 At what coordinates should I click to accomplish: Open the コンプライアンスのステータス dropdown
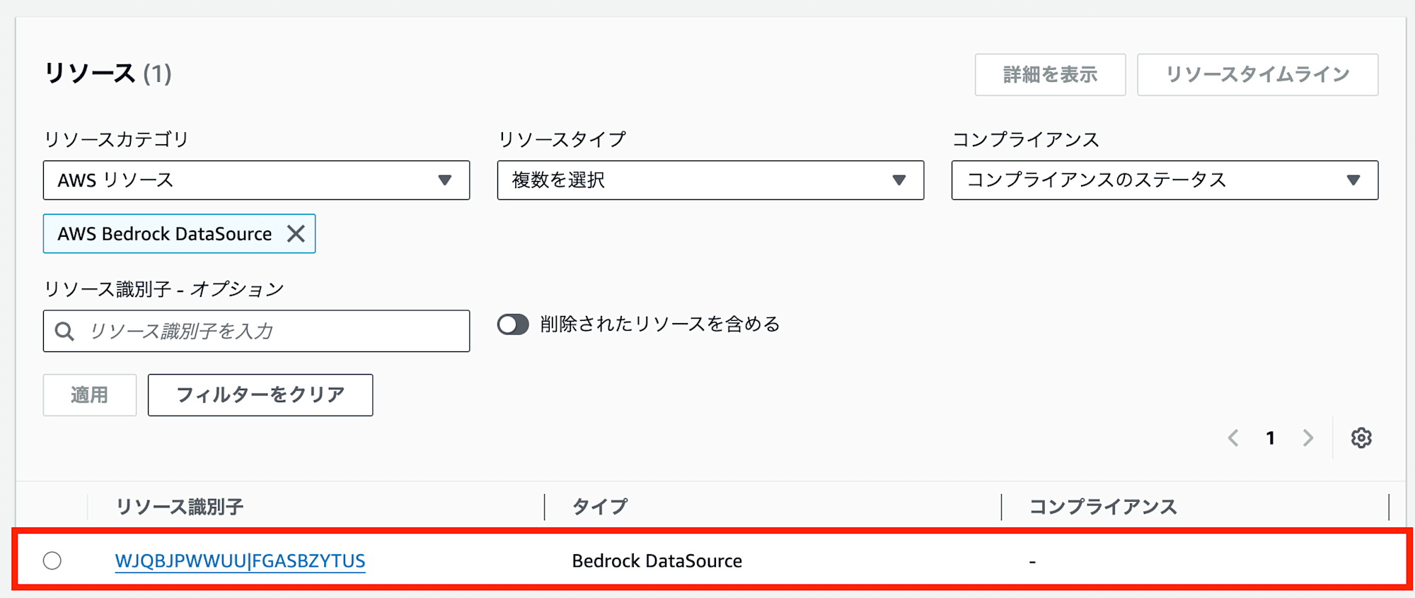coord(1164,180)
